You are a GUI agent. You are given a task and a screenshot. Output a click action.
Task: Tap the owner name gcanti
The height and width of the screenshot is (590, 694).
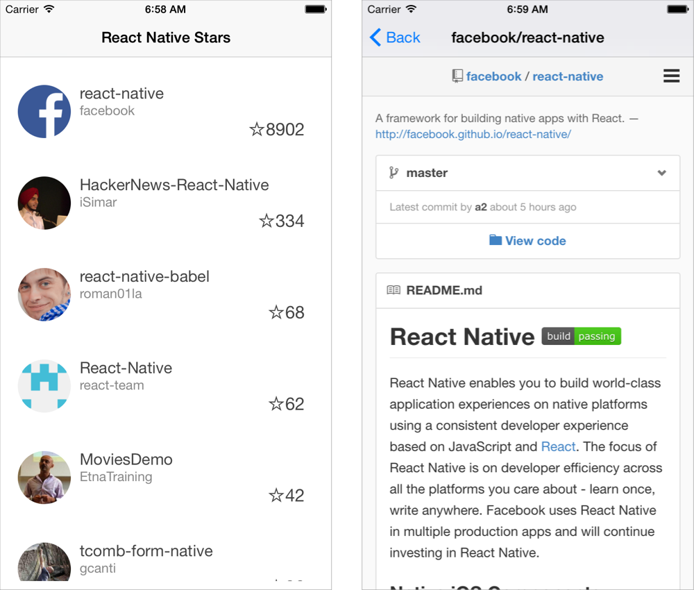[97, 568]
